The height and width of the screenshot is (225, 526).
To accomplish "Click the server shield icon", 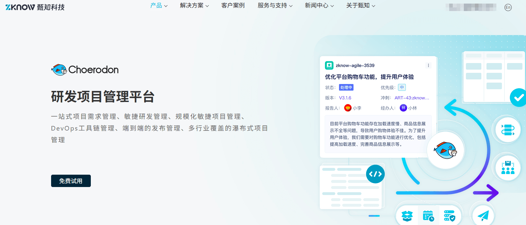I will (x=450, y=216).
